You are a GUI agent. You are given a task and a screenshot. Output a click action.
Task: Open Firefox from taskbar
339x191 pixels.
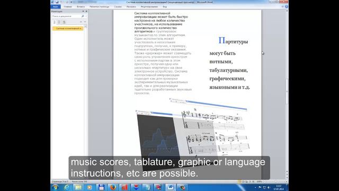[113, 187]
